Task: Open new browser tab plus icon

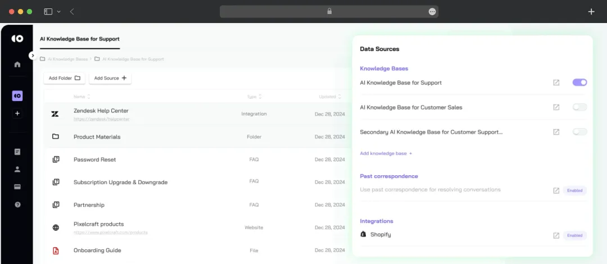Action: coord(591,12)
